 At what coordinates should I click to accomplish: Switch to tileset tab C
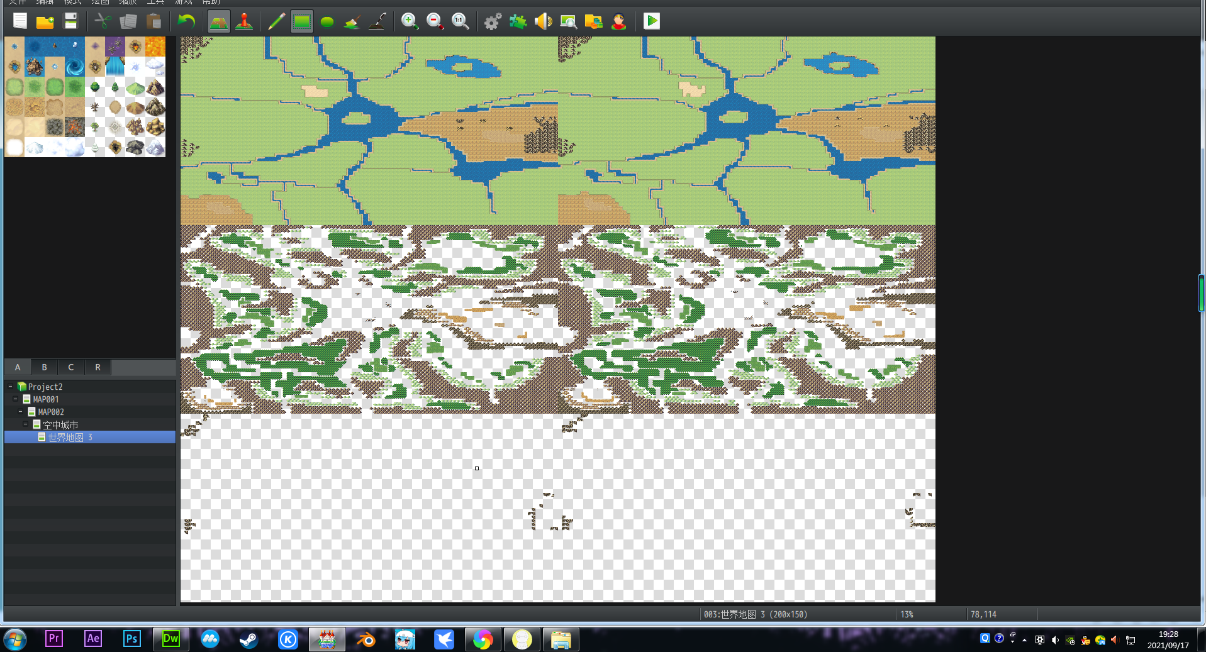click(71, 367)
